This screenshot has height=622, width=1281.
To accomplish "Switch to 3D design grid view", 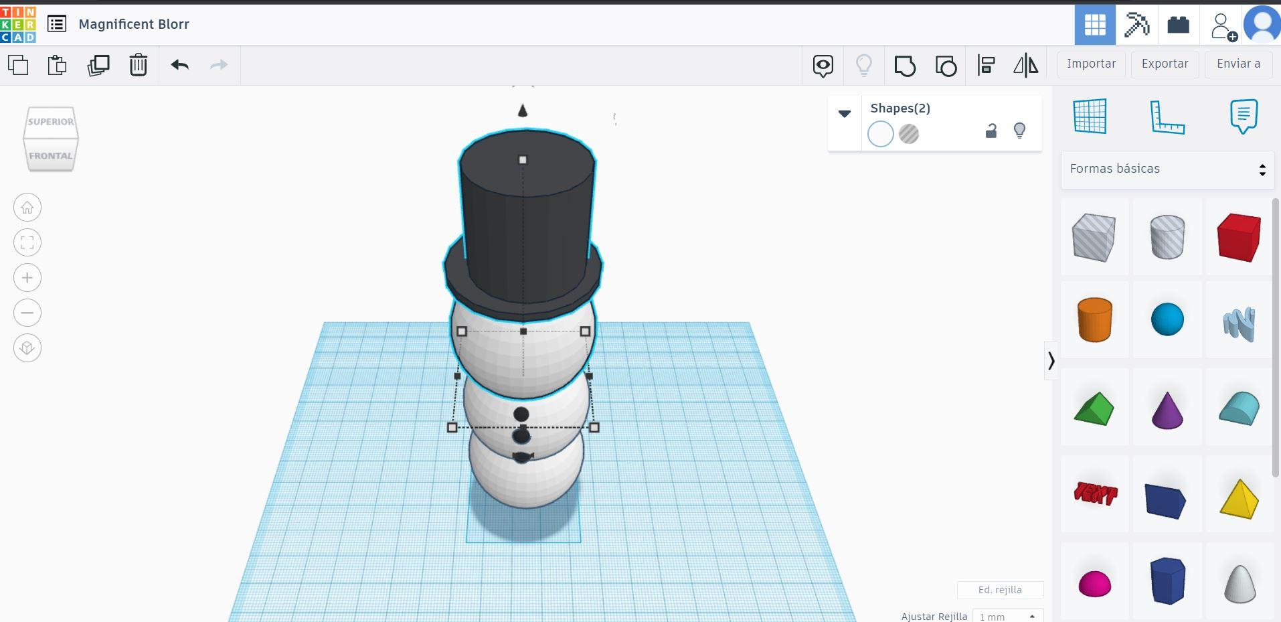I will tap(1095, 25).
